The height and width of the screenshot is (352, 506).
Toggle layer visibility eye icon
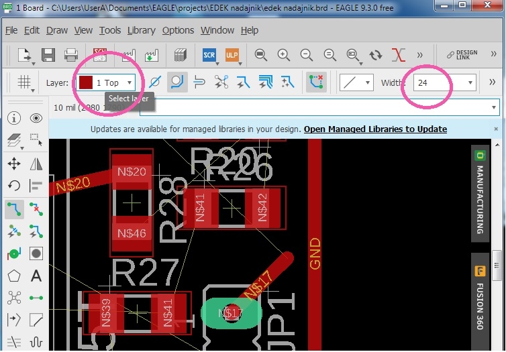[x=36, y=118]
